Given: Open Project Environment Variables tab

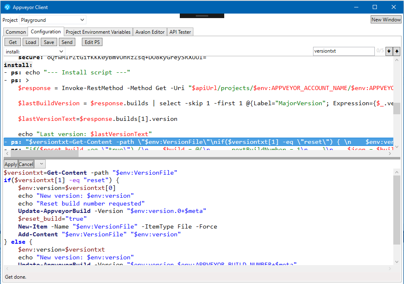Looking at the screenshot, I should (98, 32).
